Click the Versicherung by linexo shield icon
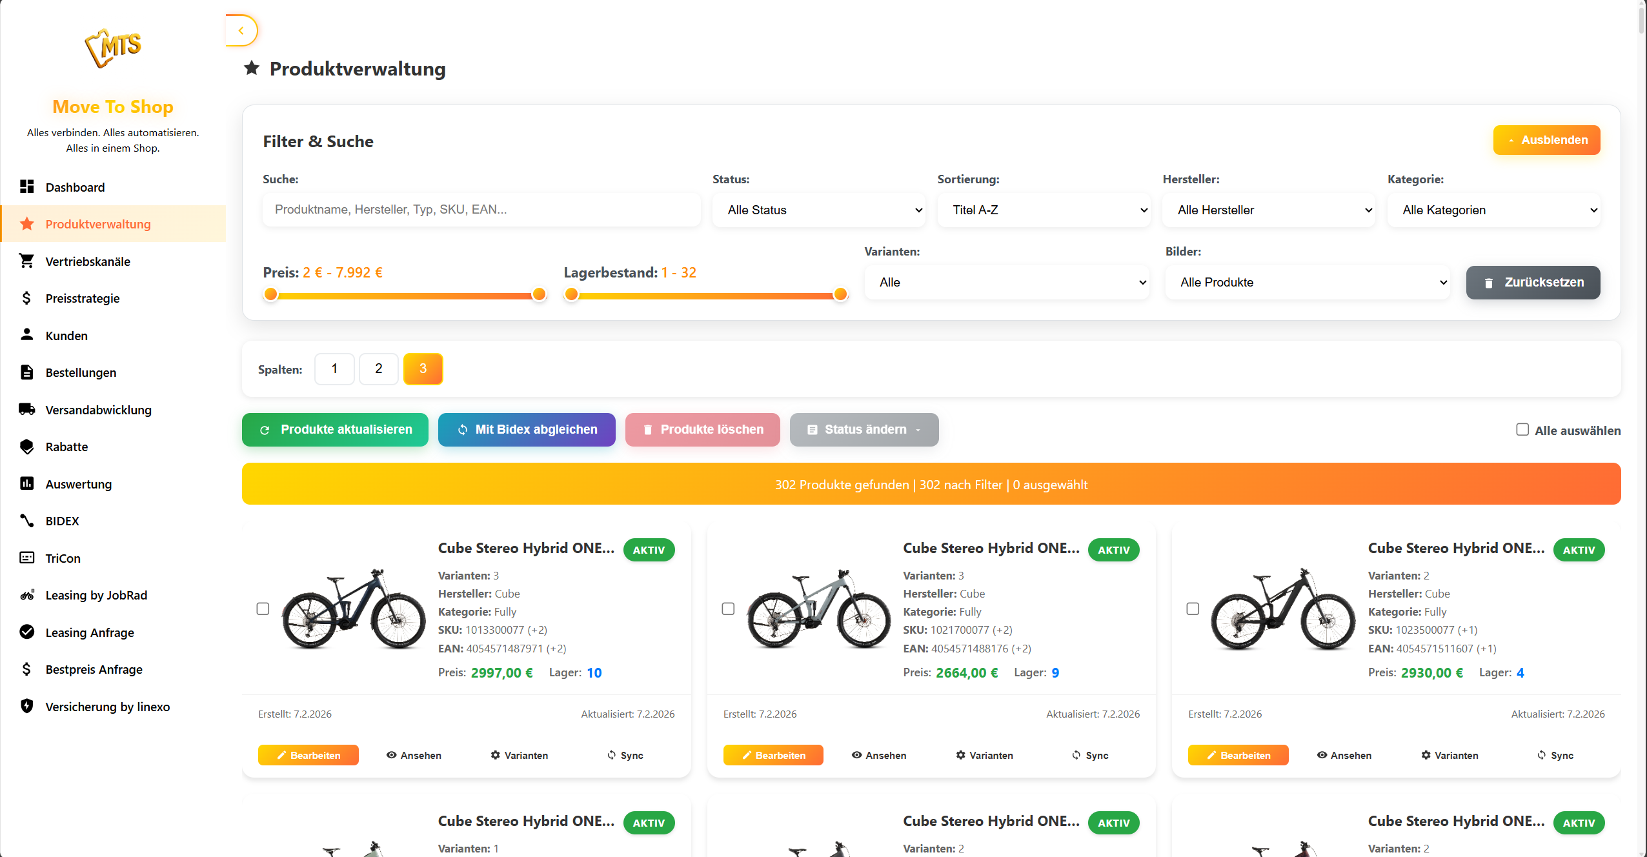This screenshot has width=1647, height=857. click(26, 706)
